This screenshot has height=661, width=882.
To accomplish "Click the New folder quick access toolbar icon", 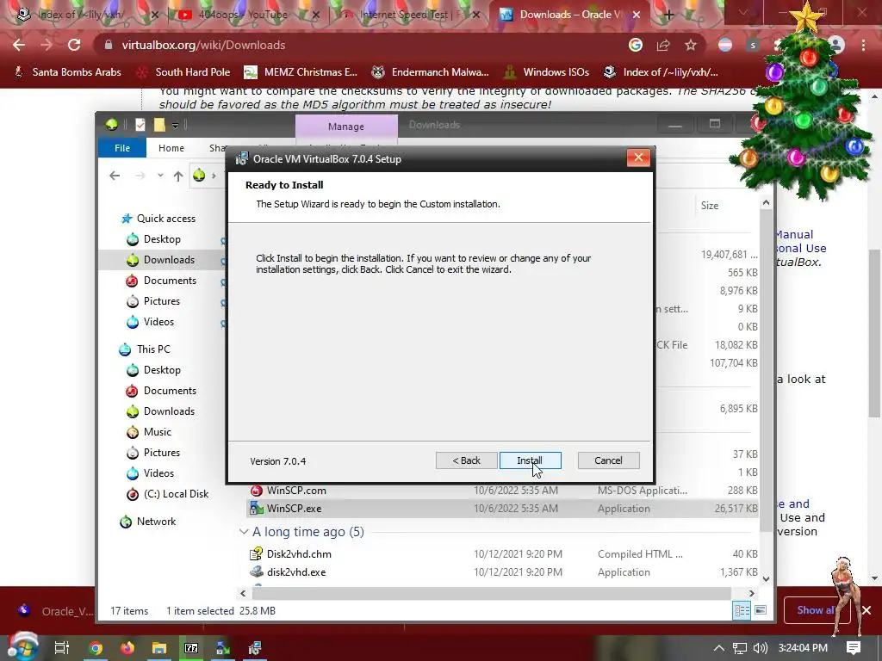I will pos(159,125).
